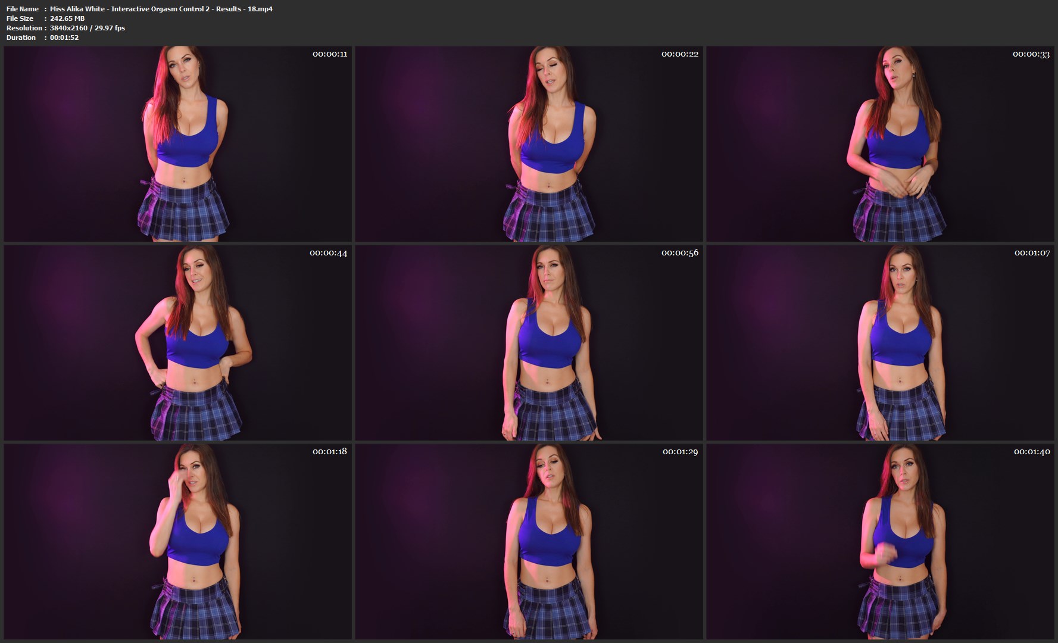Viewport: 1058px width, 643px height.
Task: Click the frame marked 00:01:18
Action: (x=177, y=541)
